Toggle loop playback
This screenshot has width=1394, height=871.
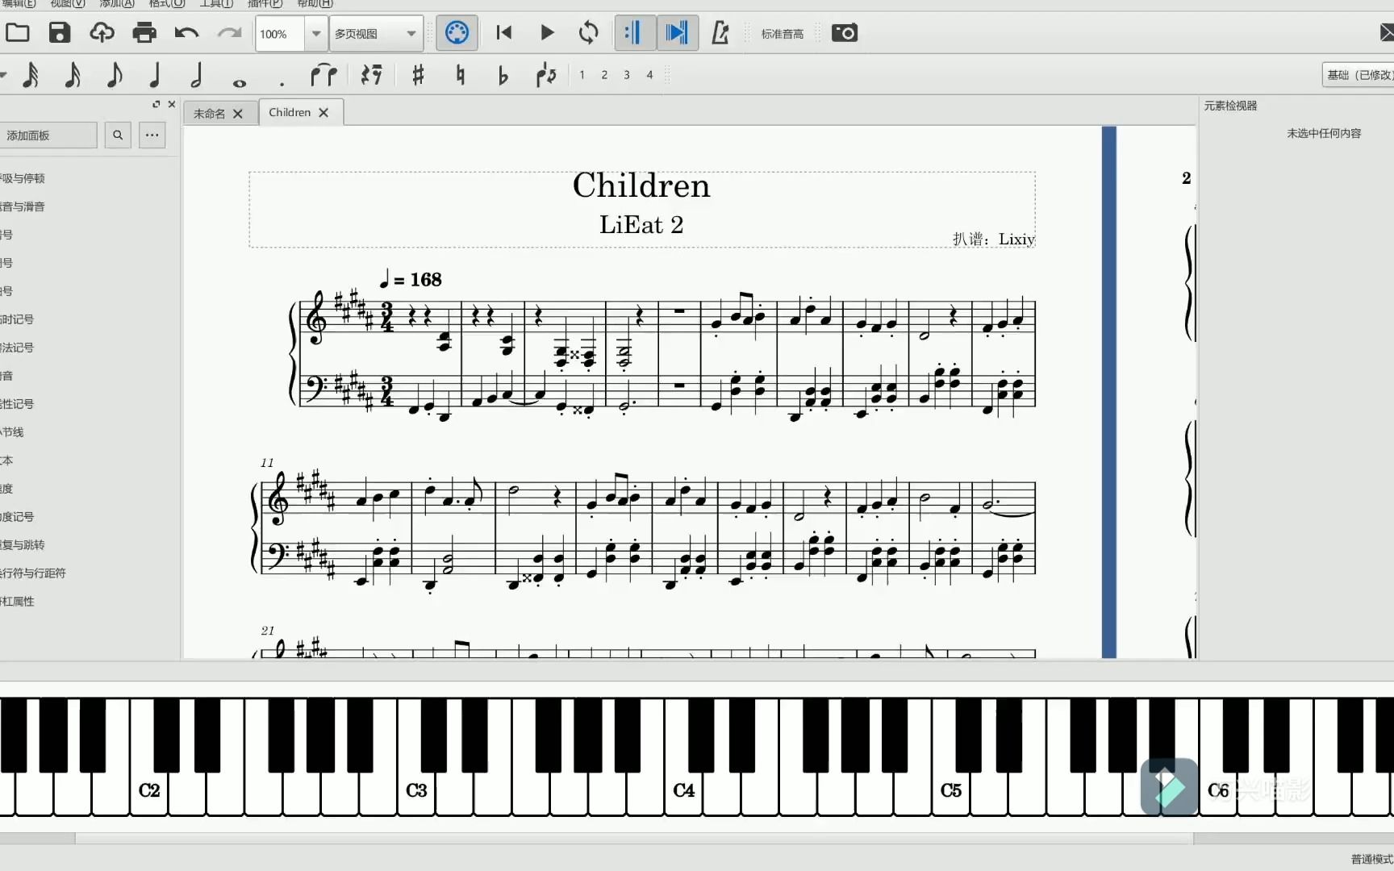589,33
